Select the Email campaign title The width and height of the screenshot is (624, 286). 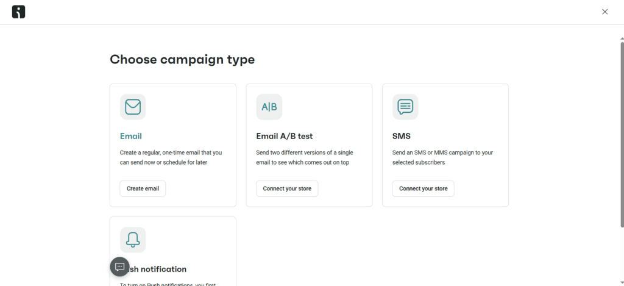[x=131, y=136]
